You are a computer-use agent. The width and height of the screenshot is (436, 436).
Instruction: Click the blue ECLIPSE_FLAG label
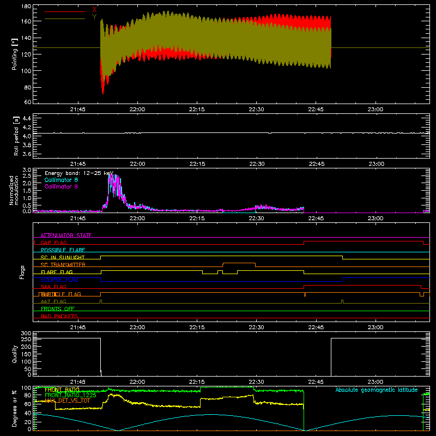59,280
